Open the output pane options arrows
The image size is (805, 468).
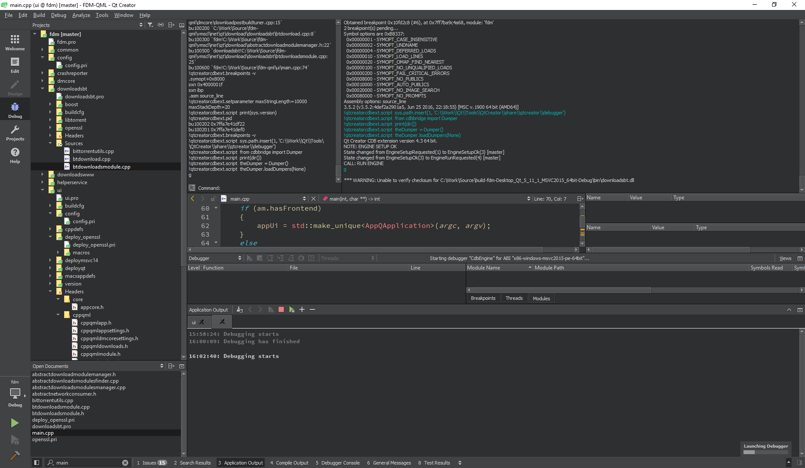pos(460,462)
